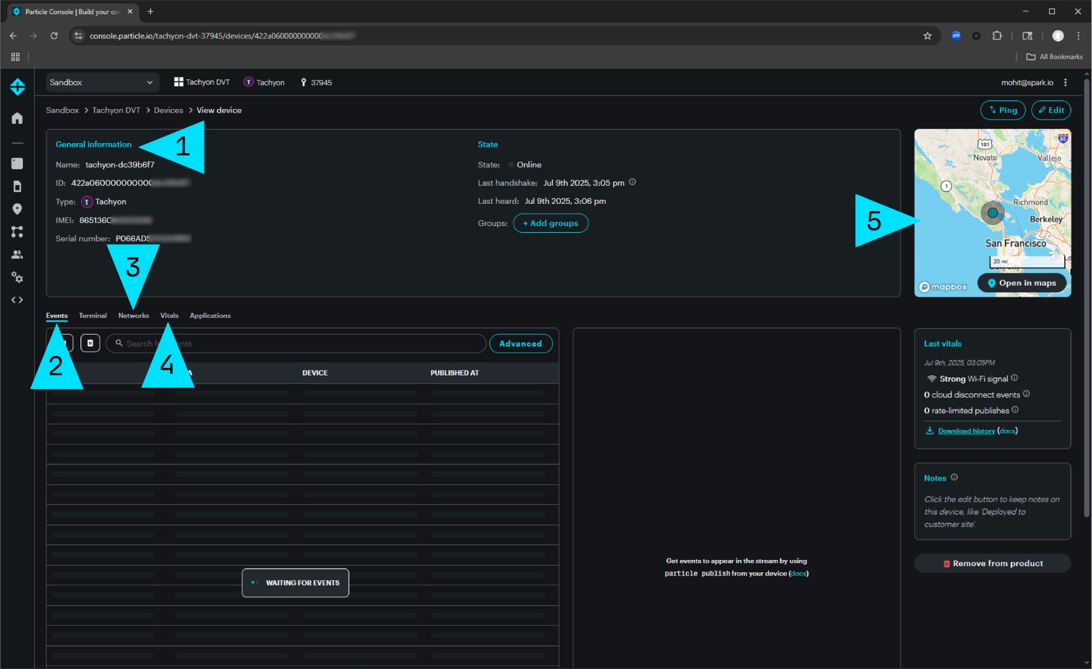Screen dimensions: 1092x669
Task: Click info icon next to rate-limited publishes
Action: (x=1015, y=410)
